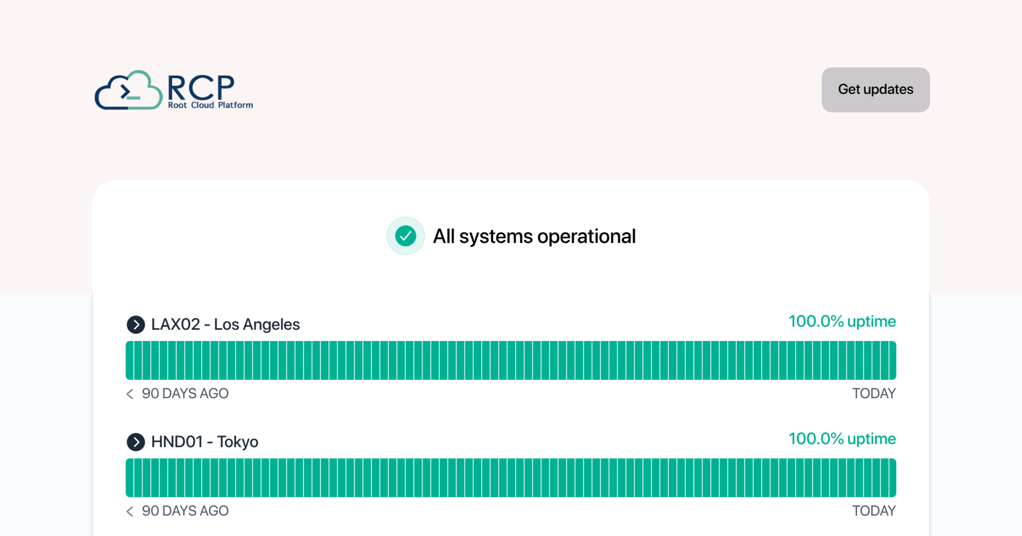
Task: Select the HND01 - Tokyo label
Action: [x=204, y=442]
